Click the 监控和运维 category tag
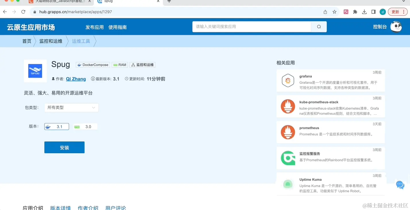 142,65
